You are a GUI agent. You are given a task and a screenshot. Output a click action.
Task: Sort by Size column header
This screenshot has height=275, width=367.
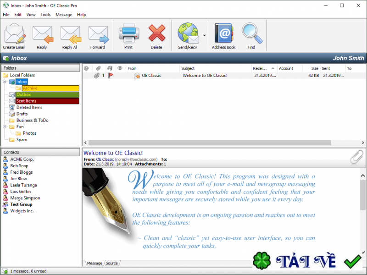(x=311, y=68)
